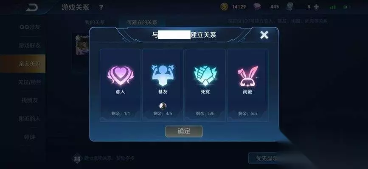Open QQ好友 in sidebar
The width and height of the screenshot is (368, 169).
(30, 27)
